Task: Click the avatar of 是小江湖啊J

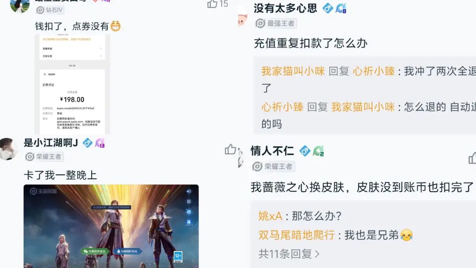Action: pyautogui.click(x=7, y=149)
